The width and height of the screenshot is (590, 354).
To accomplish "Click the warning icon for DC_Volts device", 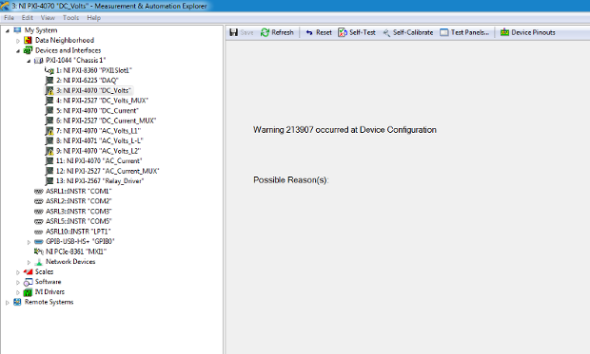I will (x=49, y=90).
